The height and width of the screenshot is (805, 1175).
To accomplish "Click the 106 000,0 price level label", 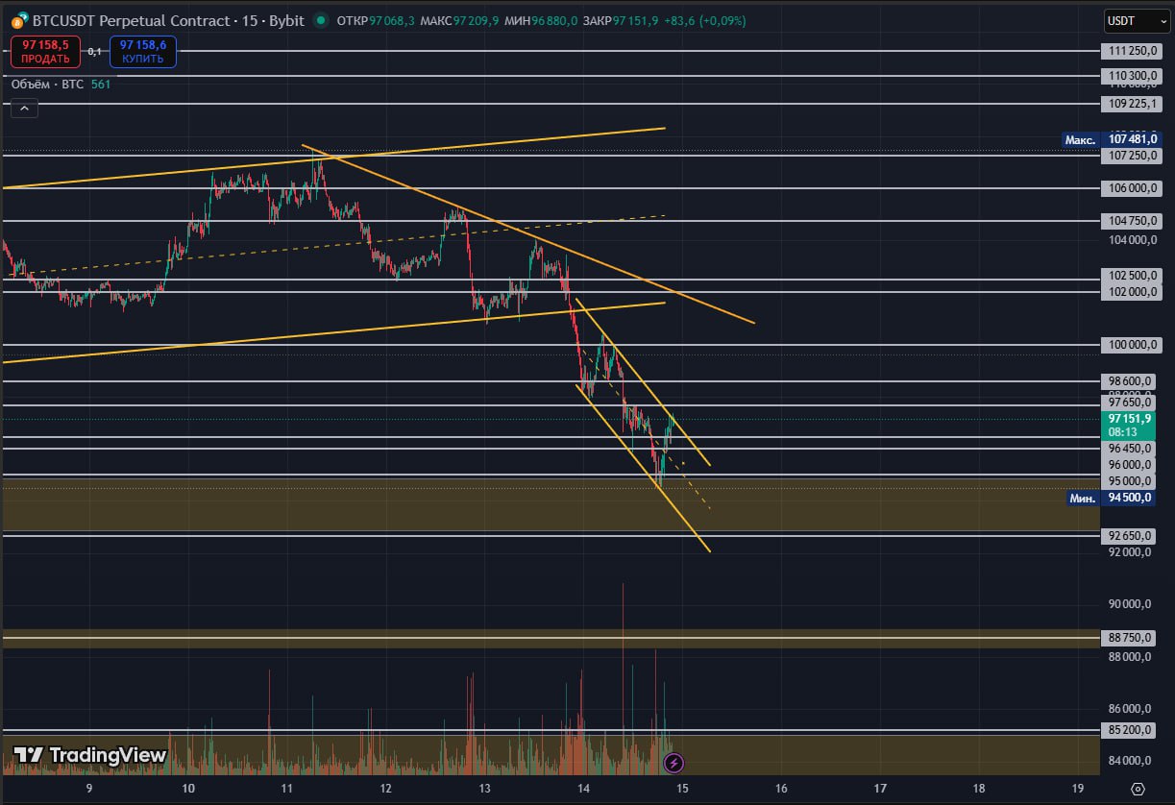I will pyautogui.click(x=1131, y=188).
